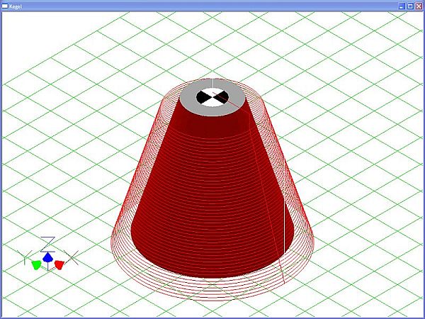Click the green Y-axis arrow cone
Viewport: 425px width, 319px height.
36,264
